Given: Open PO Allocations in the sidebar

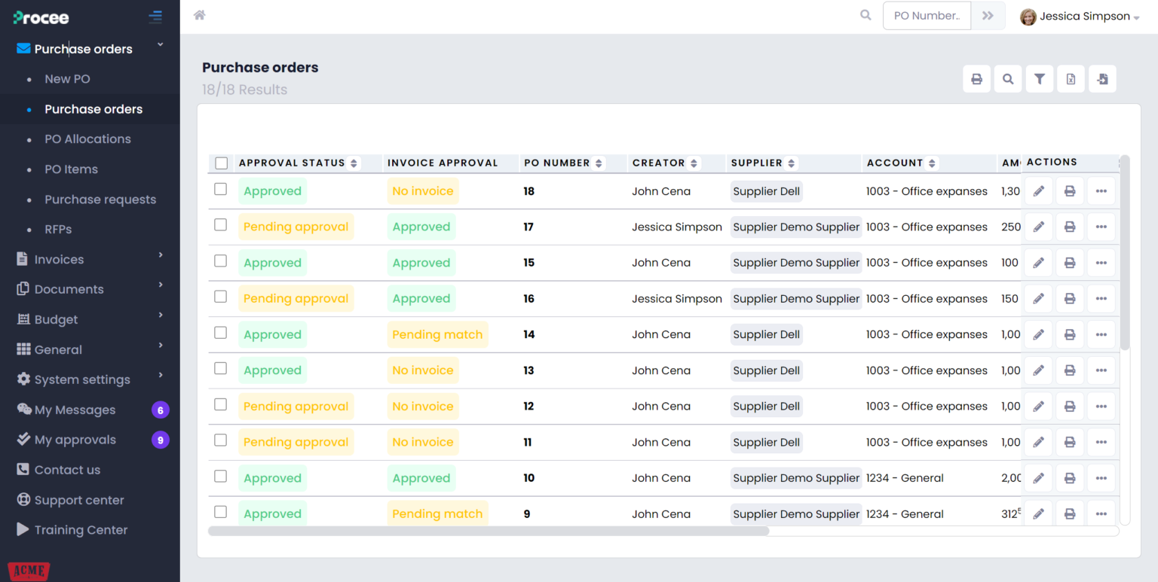Looking at the screenshot, I should [x=87, y=139].
